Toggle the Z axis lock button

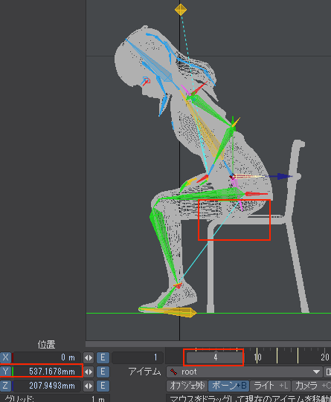point(5,386)
